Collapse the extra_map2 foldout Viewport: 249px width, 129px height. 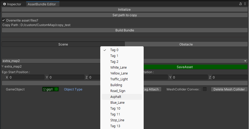(3, 67)
